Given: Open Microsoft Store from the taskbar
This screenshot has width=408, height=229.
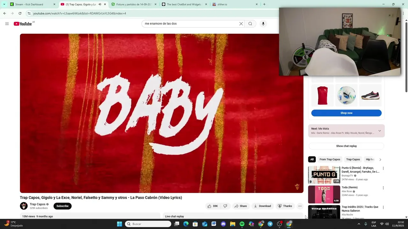Looking at the screenshot, I should pos(195,224).
